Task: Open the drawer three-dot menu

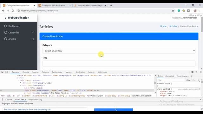Action: pos(2,99)
